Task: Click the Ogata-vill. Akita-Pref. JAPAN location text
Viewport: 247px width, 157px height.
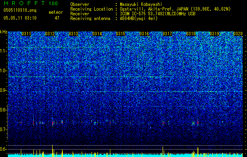Action: [175, 9]
